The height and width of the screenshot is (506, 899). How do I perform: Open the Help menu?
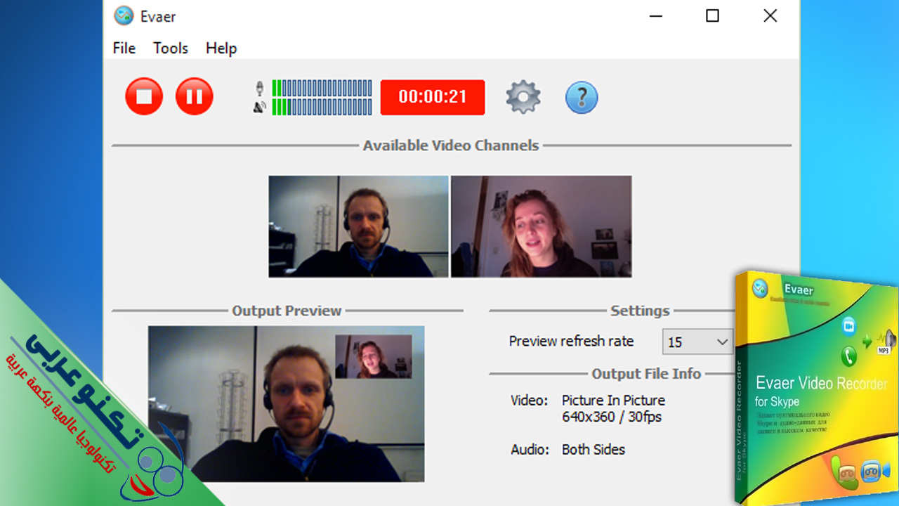coord(221,48)
